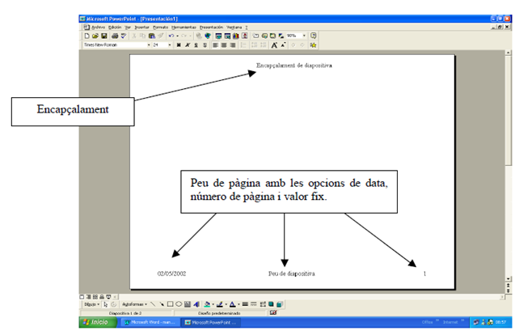Apply line color with the brush icon
Screen dimensions: 519x335
[219, 304]
